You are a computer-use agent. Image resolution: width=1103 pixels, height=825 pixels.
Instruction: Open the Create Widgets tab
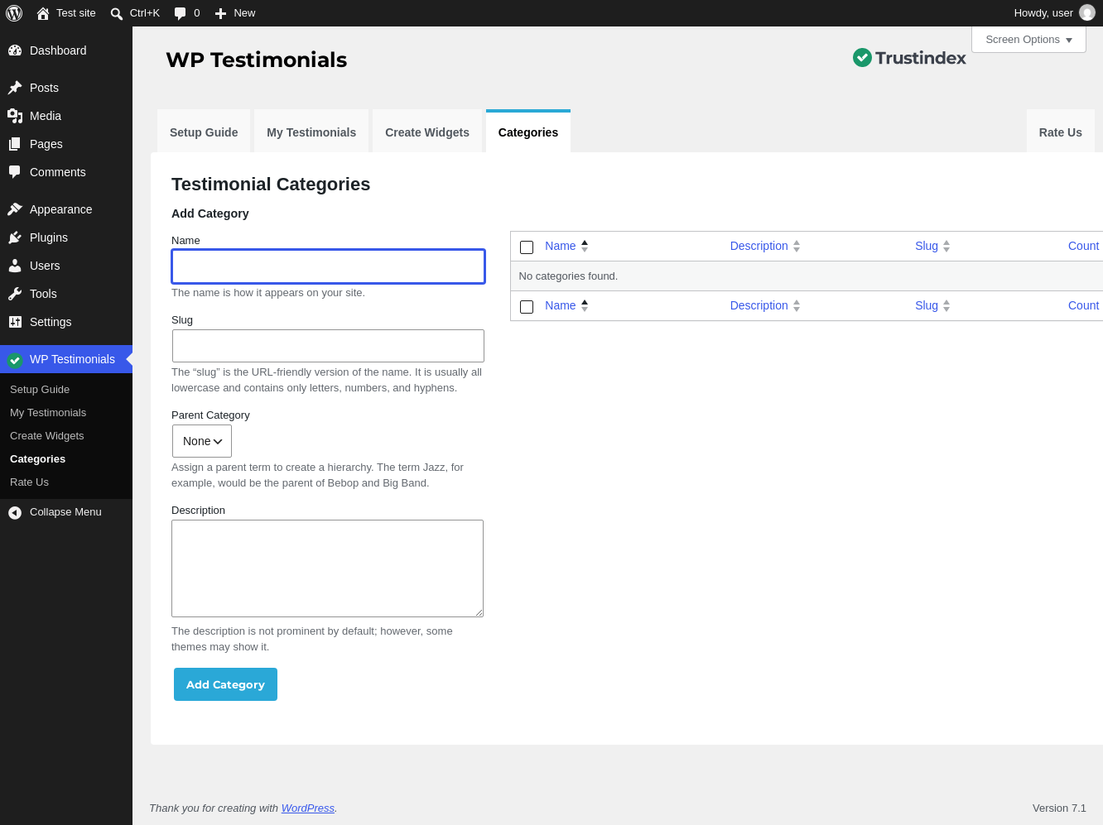pos(427,132)
